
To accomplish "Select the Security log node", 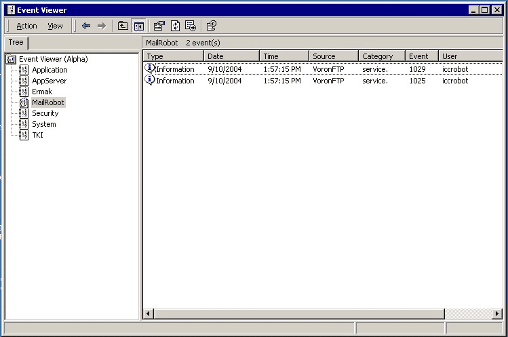I will point(45,113).
